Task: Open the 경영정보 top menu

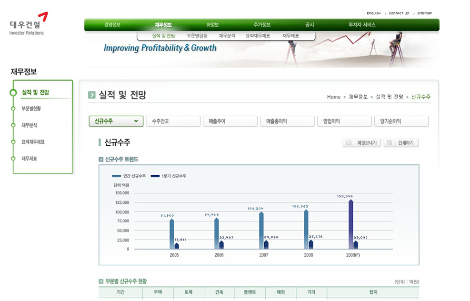Action: [112, 25]
